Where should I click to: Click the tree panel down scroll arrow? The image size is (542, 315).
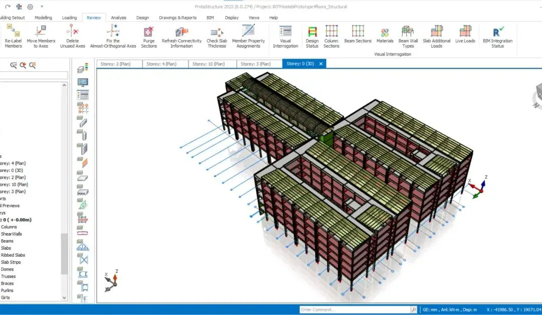point(64,297)
